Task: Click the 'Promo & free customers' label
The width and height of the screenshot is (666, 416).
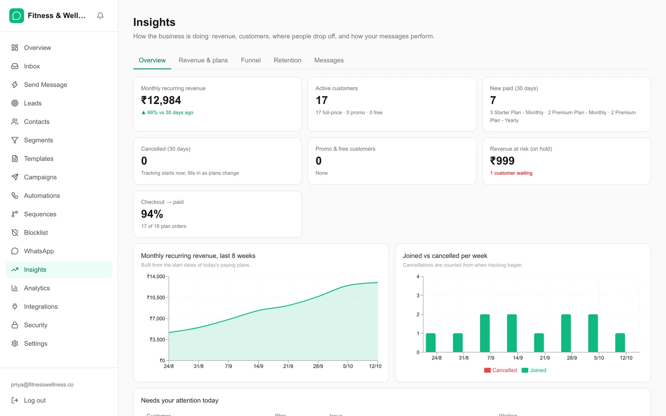Action: [345, 149]
